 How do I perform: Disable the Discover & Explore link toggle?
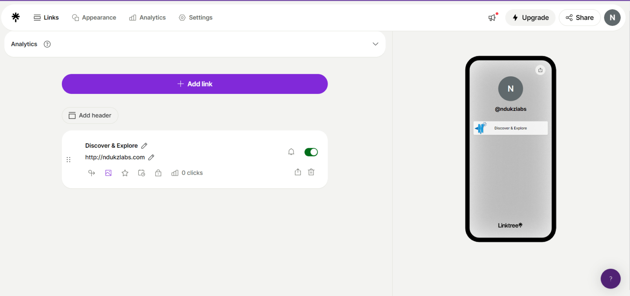point(311,151)
